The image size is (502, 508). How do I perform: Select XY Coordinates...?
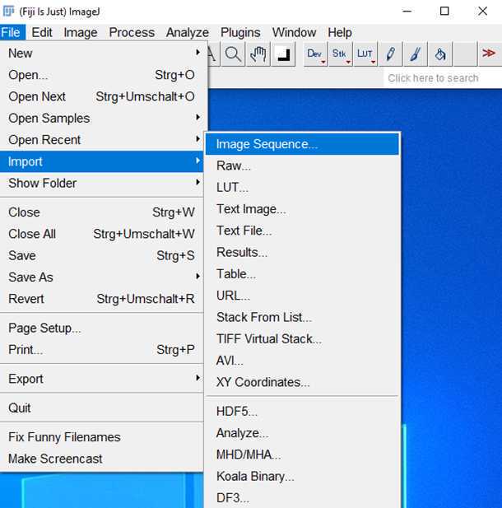pyautogui.click(x=302, y=382)
